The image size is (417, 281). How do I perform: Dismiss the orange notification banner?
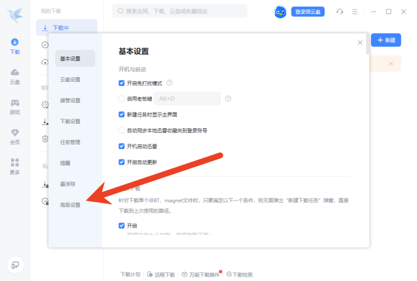click(x=391, y=64)
